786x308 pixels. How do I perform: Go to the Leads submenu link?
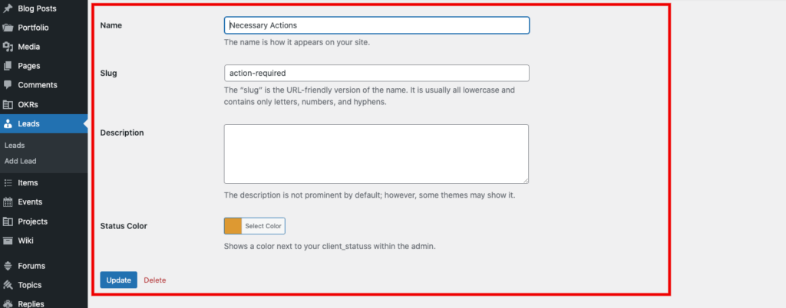pos(15,145)
